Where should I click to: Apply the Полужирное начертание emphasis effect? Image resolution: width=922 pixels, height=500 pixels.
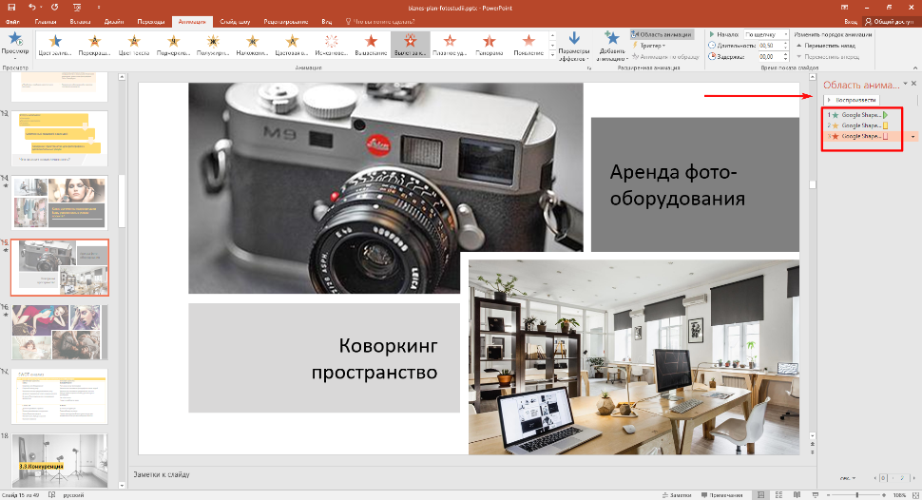213,45
